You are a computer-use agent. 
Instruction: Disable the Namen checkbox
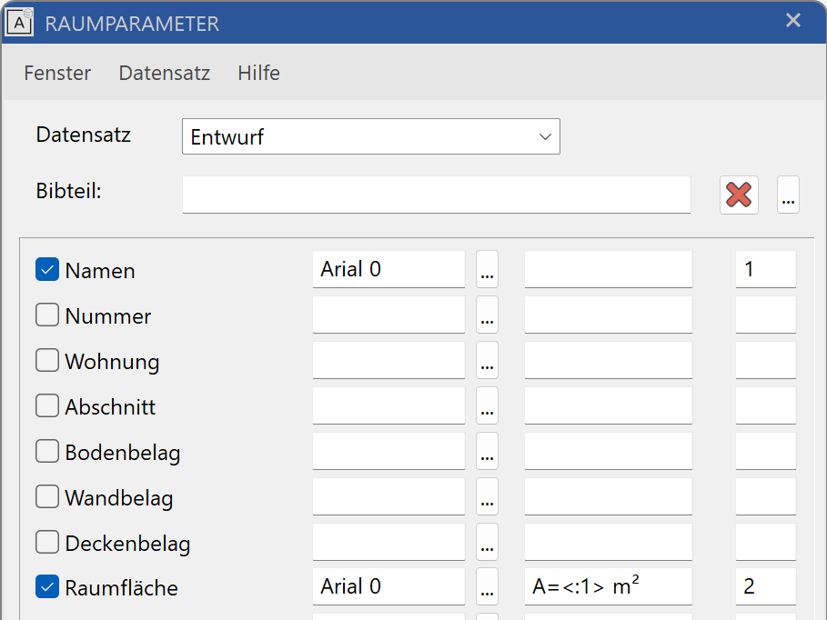click(x=46, y=269)
